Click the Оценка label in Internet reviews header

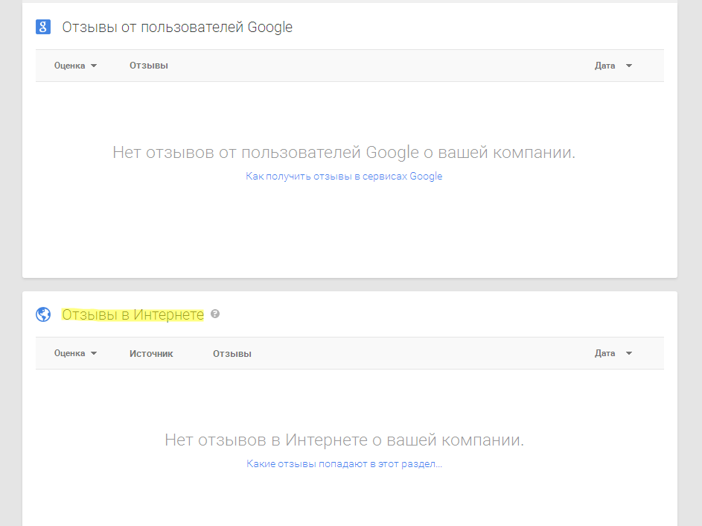click(70, 353)
